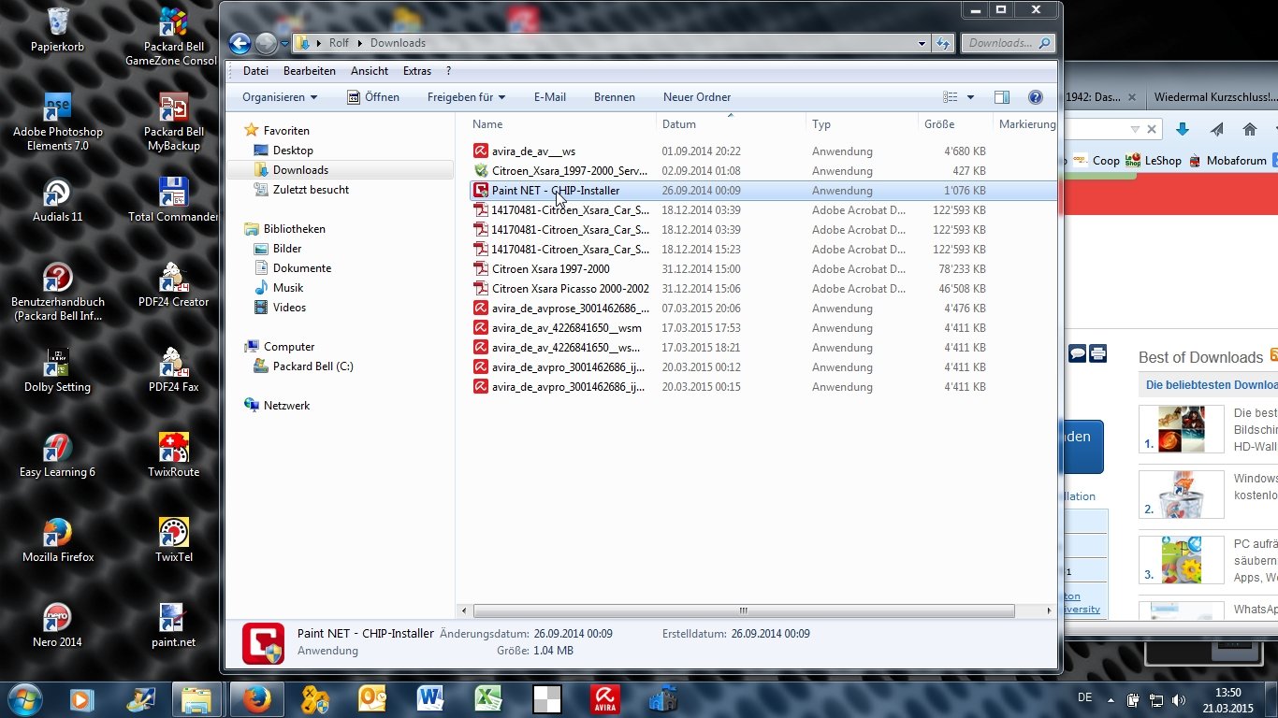Click LeShop bookmark in Firefox
Image resolution: width=1278 pixels, height=718 pixels.
click(1153, 160)
